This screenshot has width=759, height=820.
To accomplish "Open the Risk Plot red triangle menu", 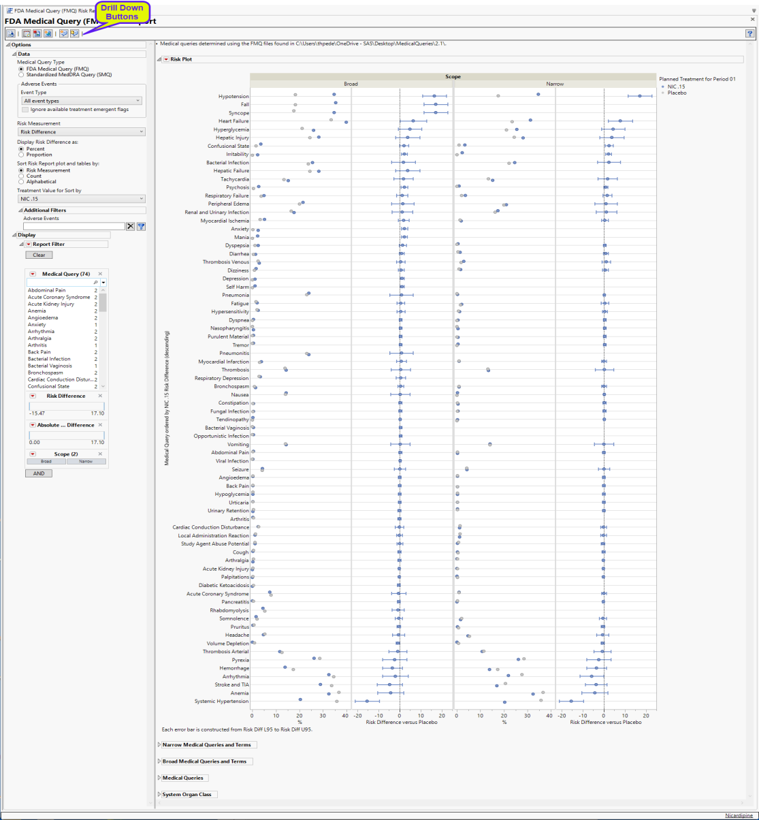I will [166, 60].
